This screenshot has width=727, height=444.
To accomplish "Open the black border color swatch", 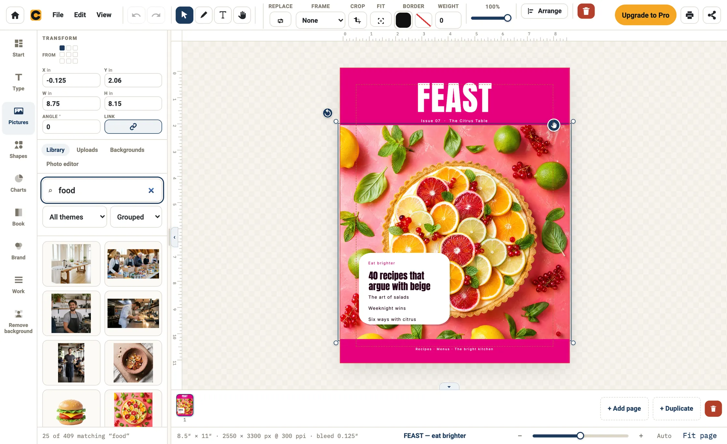I will point(403,20).
